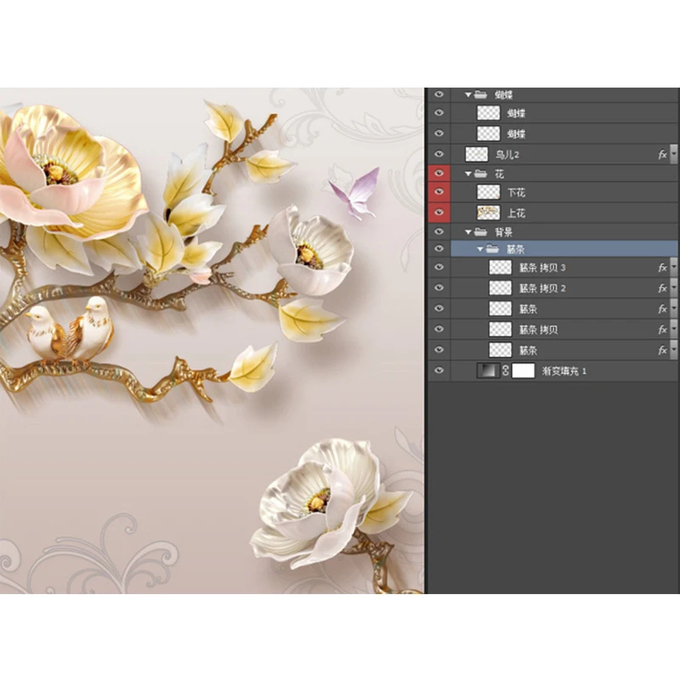Viewport: 680px width, 680px height.
Task: Click the 藤条 拷贝 3 layer thumbnail
Action: tap(500, 268)
